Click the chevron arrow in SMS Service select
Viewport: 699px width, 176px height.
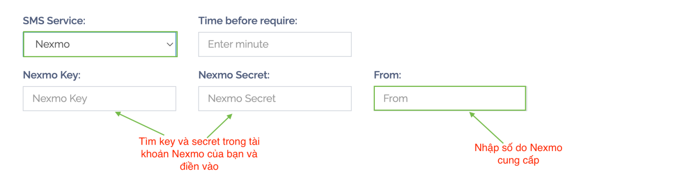point(170,44)
